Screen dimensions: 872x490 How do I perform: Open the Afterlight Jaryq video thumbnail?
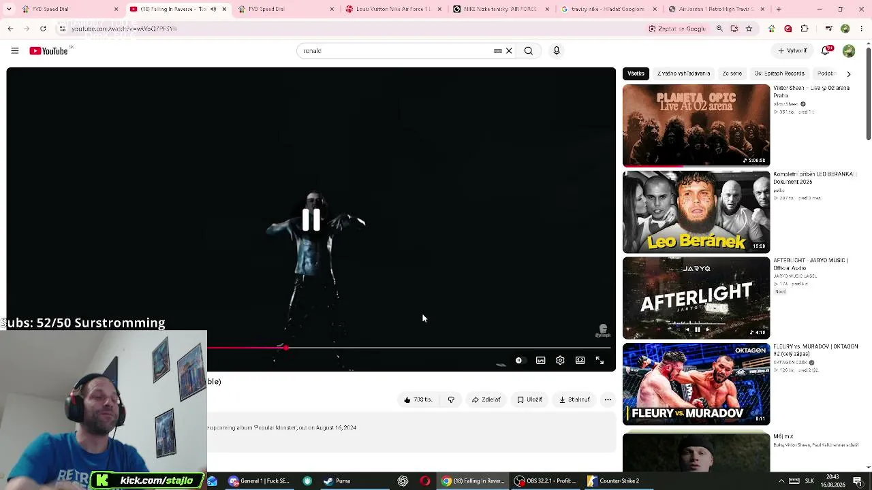pos(696,298)
